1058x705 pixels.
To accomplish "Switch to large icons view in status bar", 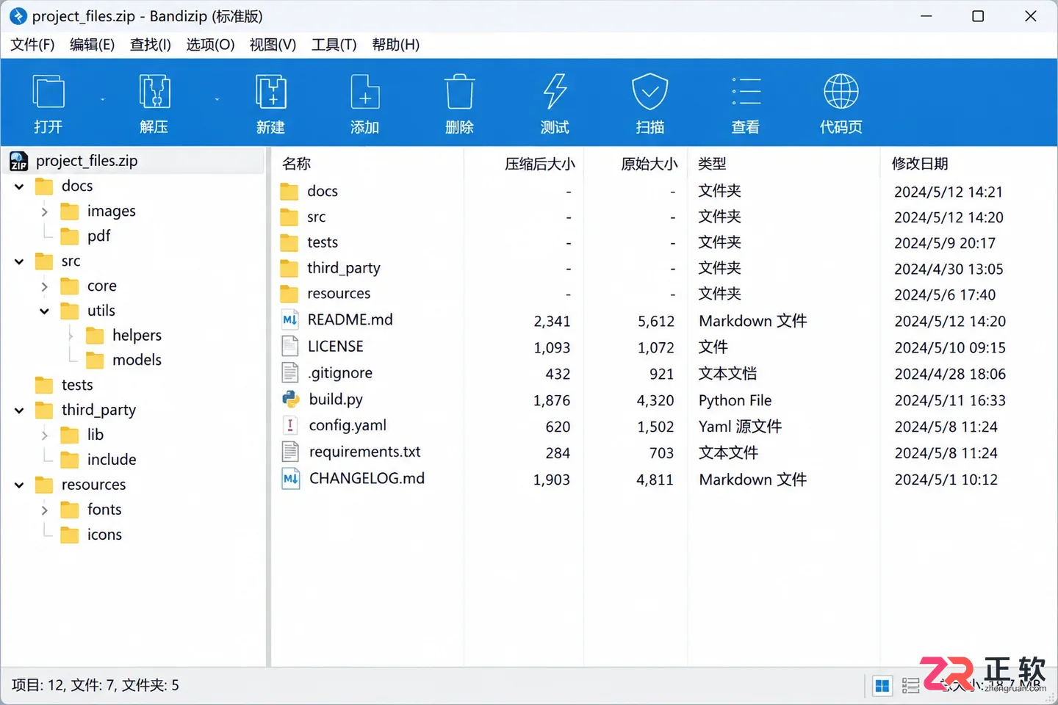I will pyautogui.click(x=882, y=686).
